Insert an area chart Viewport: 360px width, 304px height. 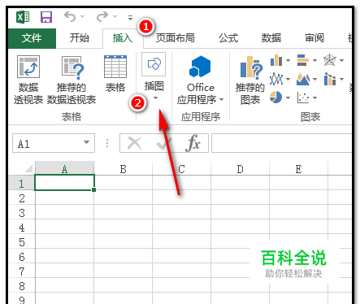coord(303,79)
